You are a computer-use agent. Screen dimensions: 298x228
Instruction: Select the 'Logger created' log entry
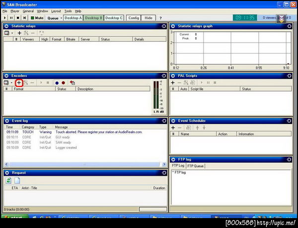coord(66,148)
